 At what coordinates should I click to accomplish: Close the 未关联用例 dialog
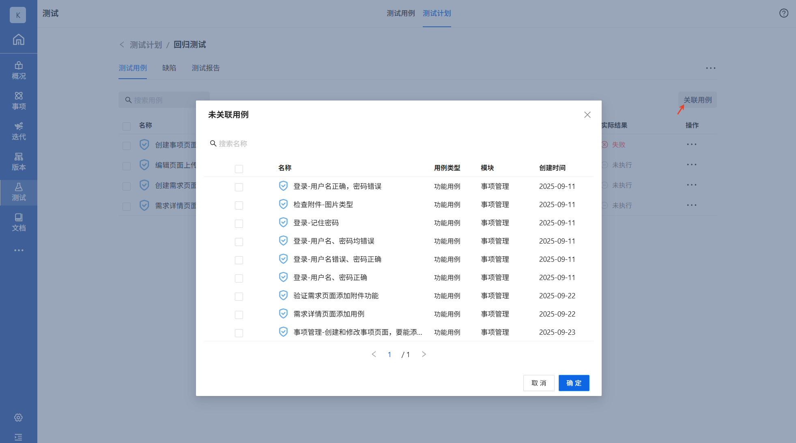[x=587, y=115]
